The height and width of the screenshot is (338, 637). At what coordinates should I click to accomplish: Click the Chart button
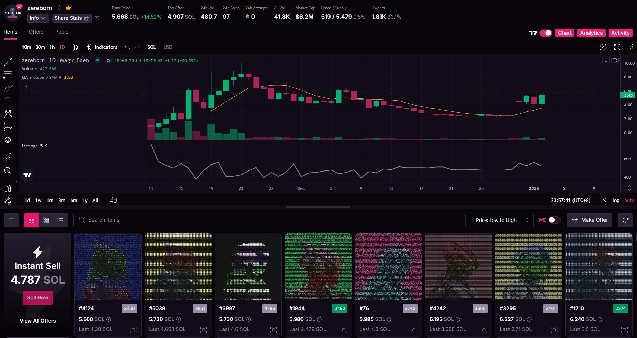(565, 33)
